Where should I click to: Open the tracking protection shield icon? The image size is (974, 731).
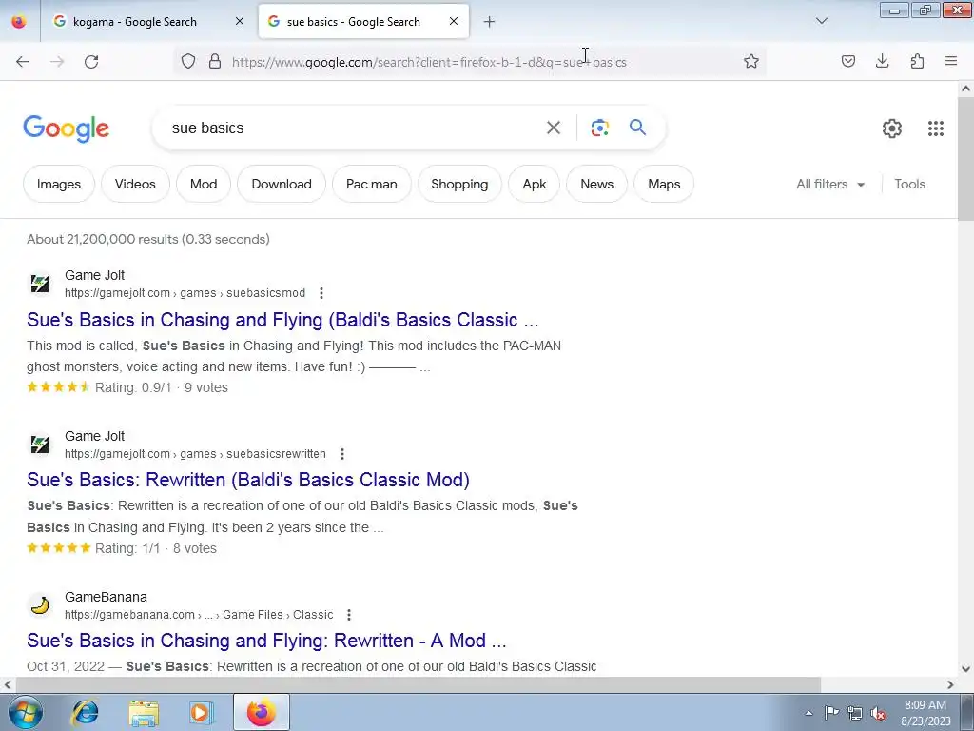[188, 61]
